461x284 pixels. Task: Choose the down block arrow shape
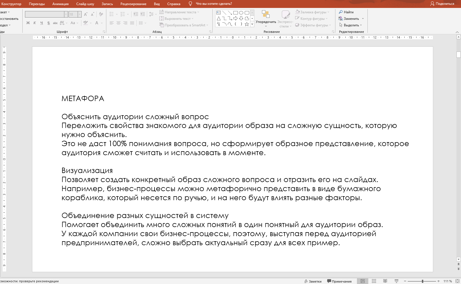pos(241,18)
